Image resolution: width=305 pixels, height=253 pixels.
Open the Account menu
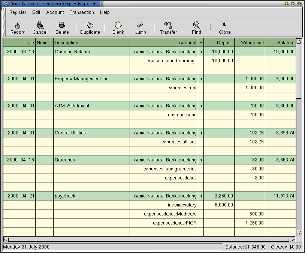coord(55,12)
